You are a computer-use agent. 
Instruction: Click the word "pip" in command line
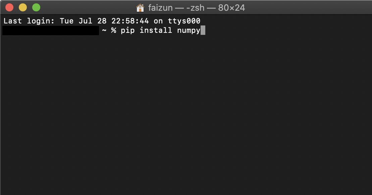point(128,30)
